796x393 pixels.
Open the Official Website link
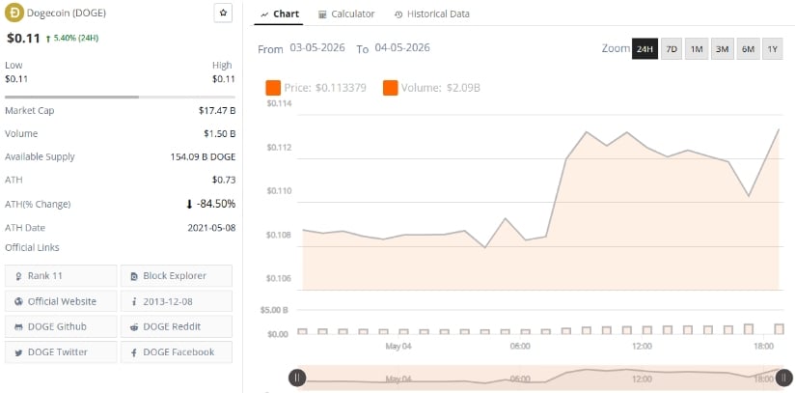(x=61, y=301)
